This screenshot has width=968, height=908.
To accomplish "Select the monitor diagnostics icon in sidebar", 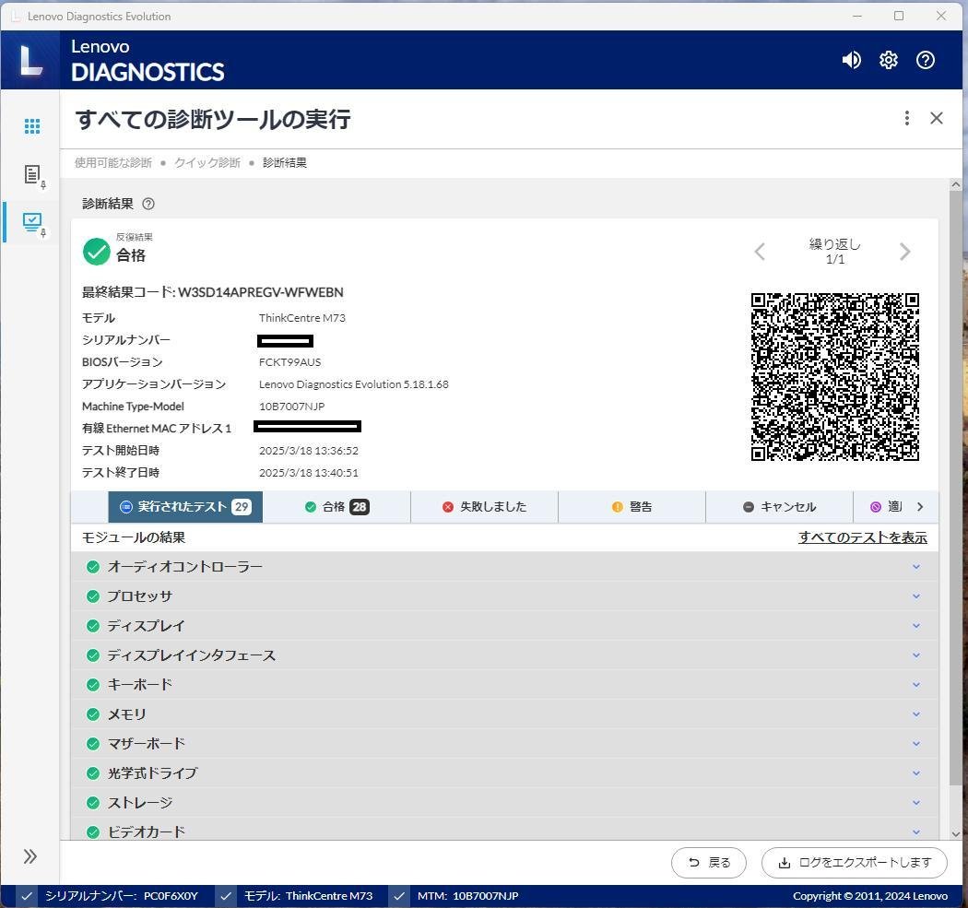I will coord(32,222).
